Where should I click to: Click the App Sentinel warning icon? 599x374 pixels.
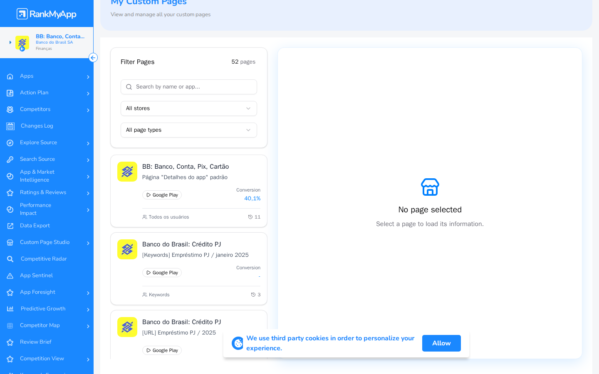pyautogui.click(x=10, y=276)
